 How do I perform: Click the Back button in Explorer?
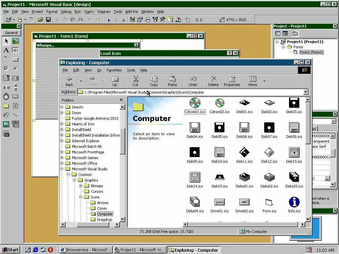click(70, 81)
